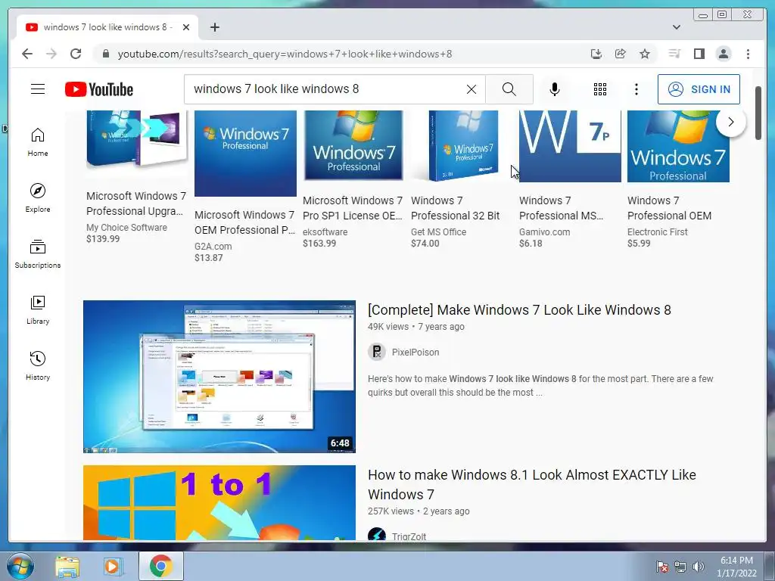
Task: Click the SIGN IN button
Action: (x=699, y=89)
